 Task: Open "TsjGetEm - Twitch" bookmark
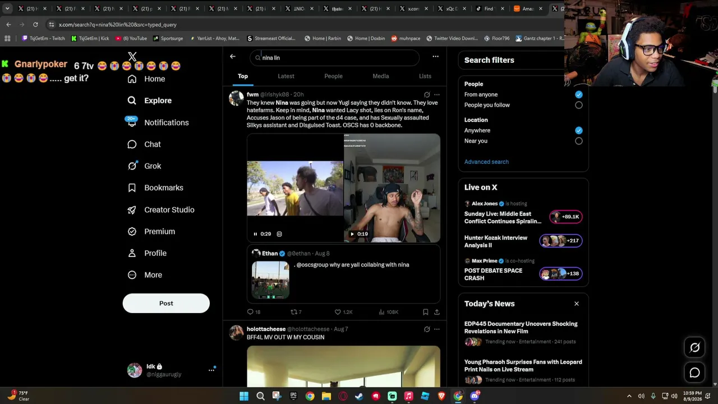pyautogui.click(x=44, y=38)
